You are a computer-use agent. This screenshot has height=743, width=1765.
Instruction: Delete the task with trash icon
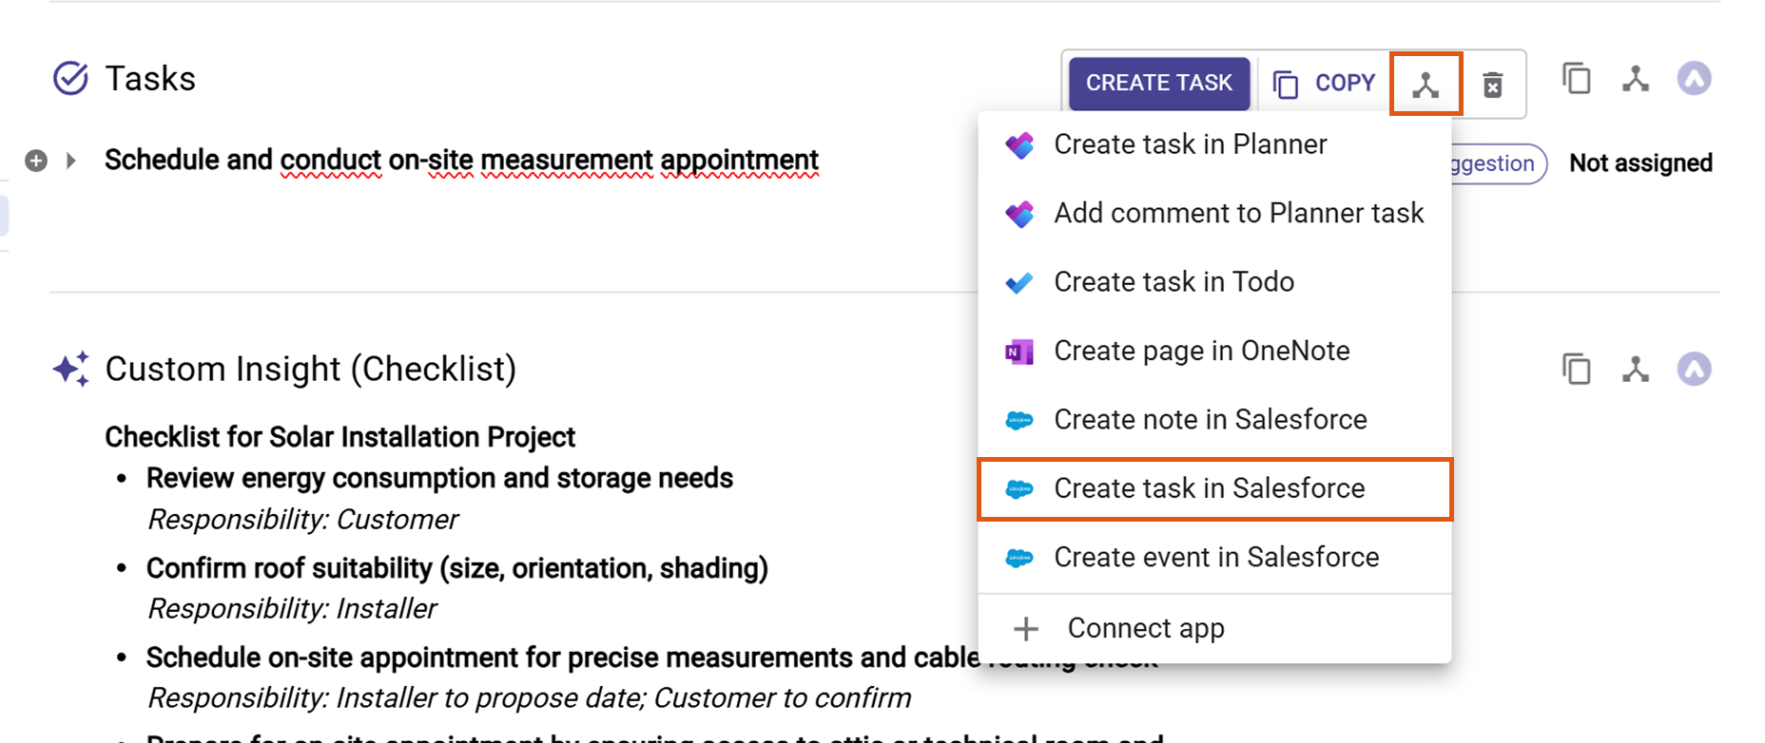click(1492, 85)
